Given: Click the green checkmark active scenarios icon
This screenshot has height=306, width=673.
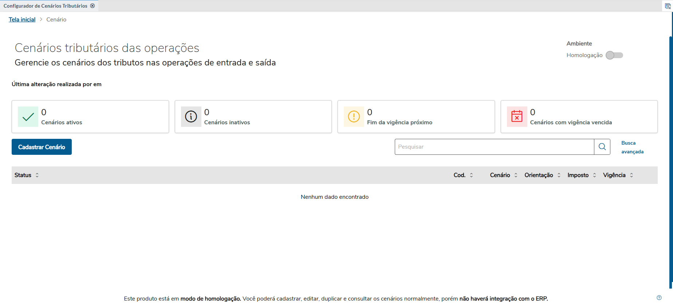Looking at the screenshot, I should [x=28, y=117].
